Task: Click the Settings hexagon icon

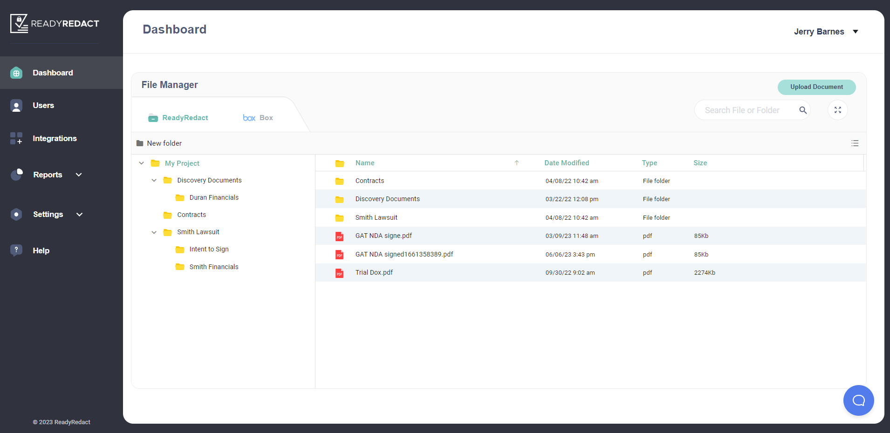Action: pyautogui.click(x=16, y=214)
